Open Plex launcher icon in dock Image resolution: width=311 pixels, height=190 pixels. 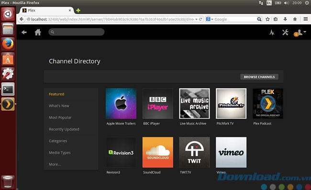(8, 104)
